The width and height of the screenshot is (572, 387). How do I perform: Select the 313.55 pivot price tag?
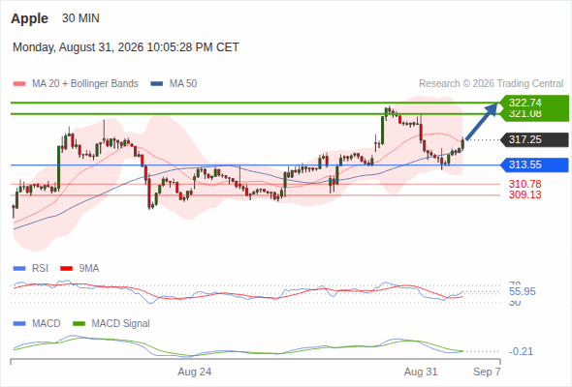[x=533, y=164]
